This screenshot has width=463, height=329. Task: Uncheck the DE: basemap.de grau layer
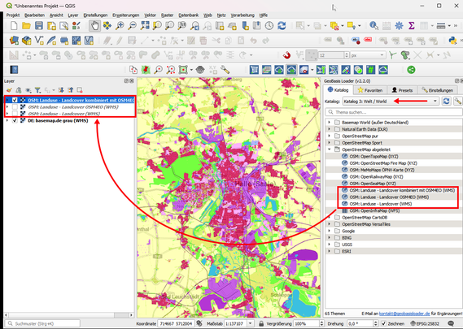(15, 120)
